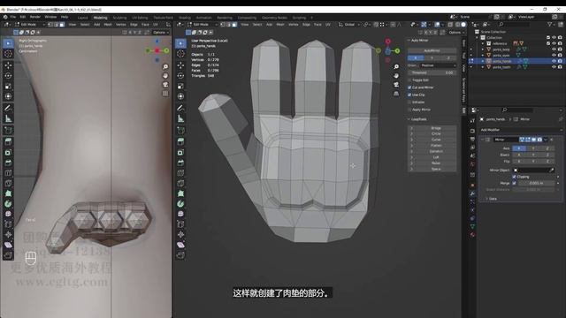Enable the Apply Mirror checkbox
The image size is (566, 318).
tap(409, 110)
